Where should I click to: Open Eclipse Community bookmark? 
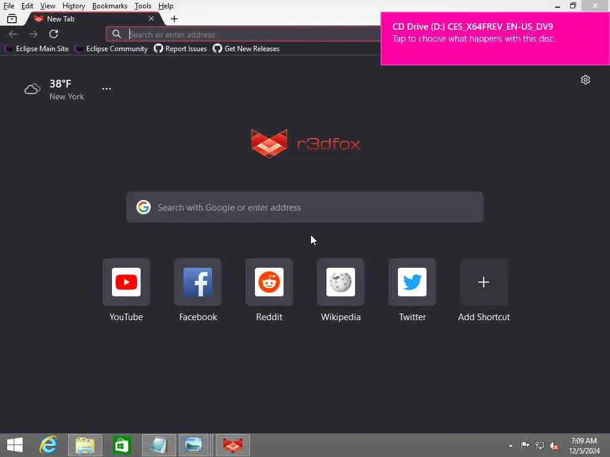click(x=111, y=49)
